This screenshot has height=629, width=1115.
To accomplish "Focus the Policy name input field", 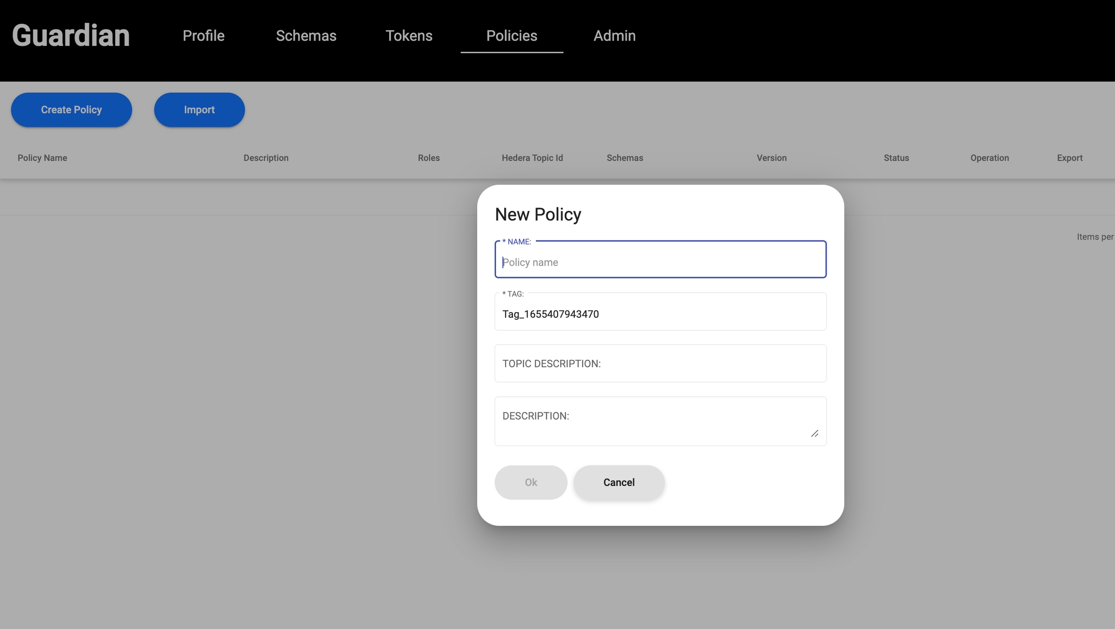I will pos(660,262).
